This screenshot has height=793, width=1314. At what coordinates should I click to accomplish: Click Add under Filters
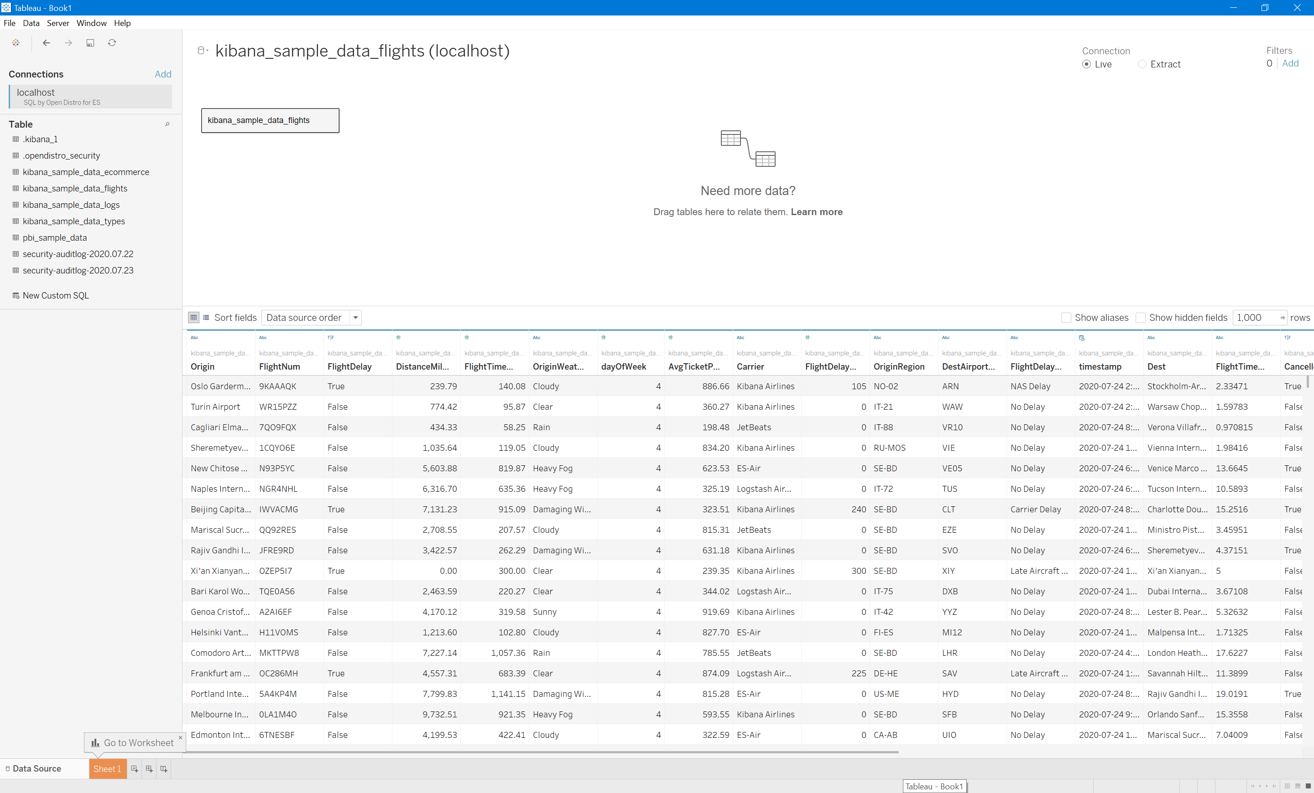point(1290,63)
